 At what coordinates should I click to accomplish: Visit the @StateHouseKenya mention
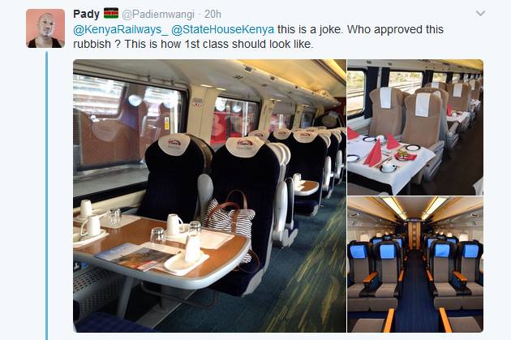point(222,29)
